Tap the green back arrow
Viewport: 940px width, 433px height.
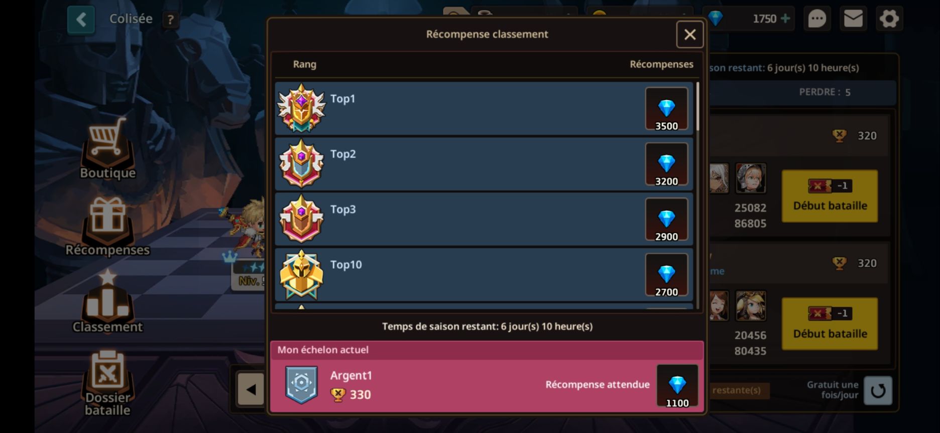[81, 20]
